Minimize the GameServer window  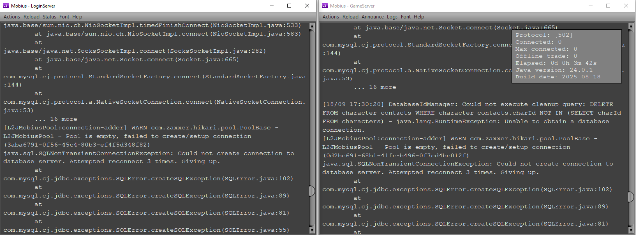585,6
